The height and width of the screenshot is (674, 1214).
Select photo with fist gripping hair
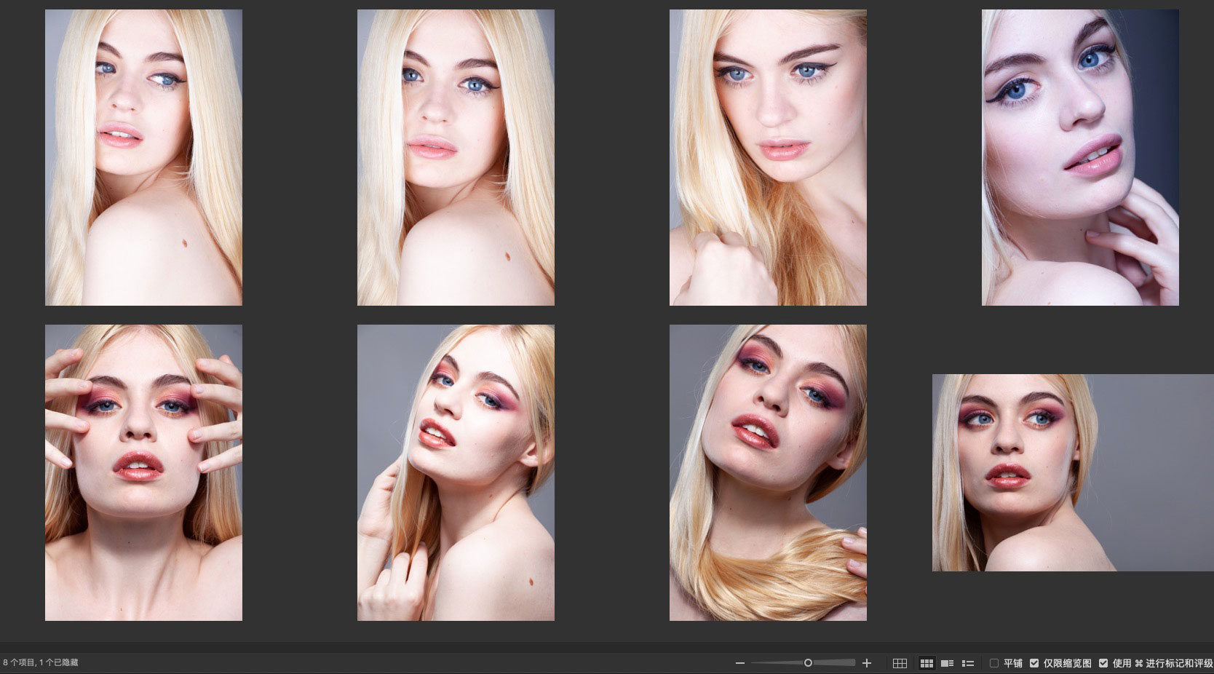[x=768, y=157]
